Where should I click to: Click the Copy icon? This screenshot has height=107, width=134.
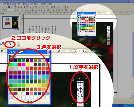33,7
